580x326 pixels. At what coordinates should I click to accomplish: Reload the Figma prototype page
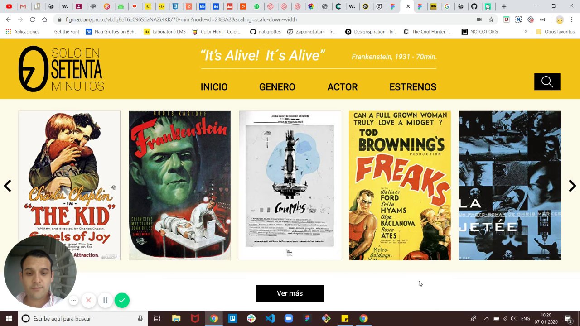tap(33, 19)
